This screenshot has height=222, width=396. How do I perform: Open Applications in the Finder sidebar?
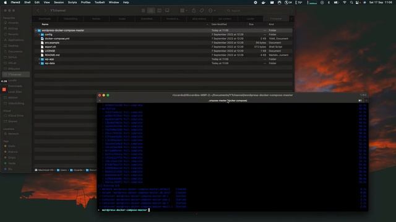click(x=15, y=40)
